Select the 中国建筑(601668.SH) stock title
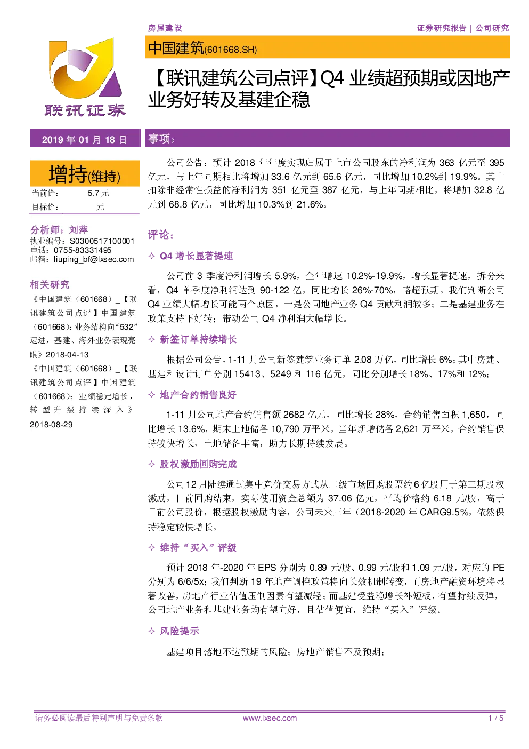 [x=202, y=49]
